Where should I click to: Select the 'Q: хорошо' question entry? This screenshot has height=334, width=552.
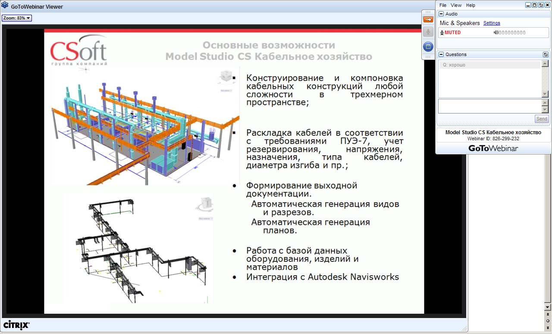[489, 65]
